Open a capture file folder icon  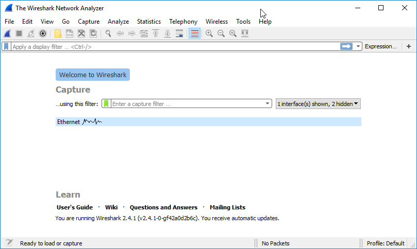click(58, 33)
